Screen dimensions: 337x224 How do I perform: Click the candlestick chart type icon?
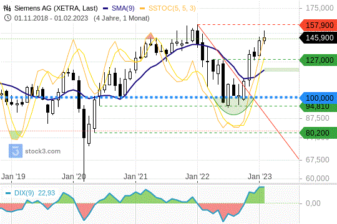7,8
